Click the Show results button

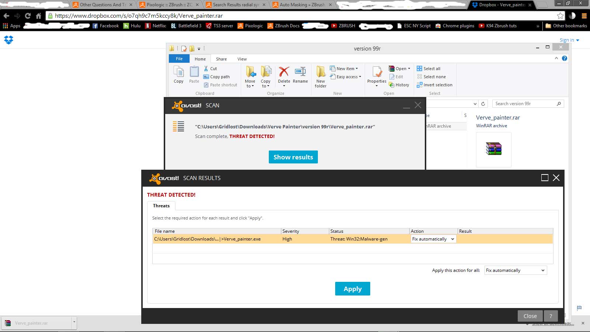click(293, 157)
